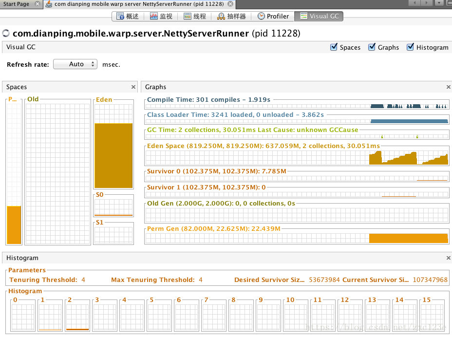
Task: Close the Spaces panel
Action: [x=133, y=87]
